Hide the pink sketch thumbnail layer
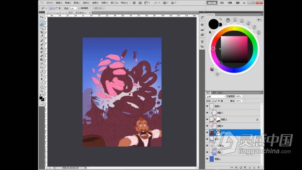This screenshot has height=170, width=302. (207, 126)
